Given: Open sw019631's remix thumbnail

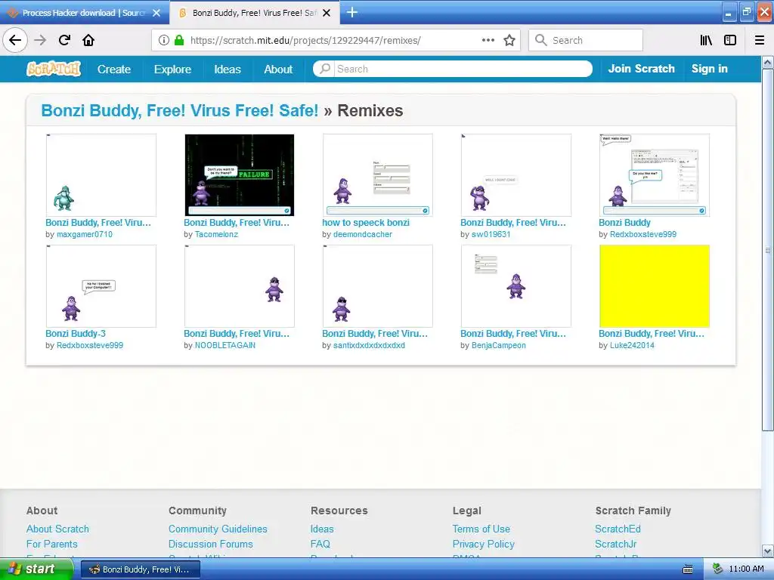Looking at the screenshot, I should tap(515, 175).
